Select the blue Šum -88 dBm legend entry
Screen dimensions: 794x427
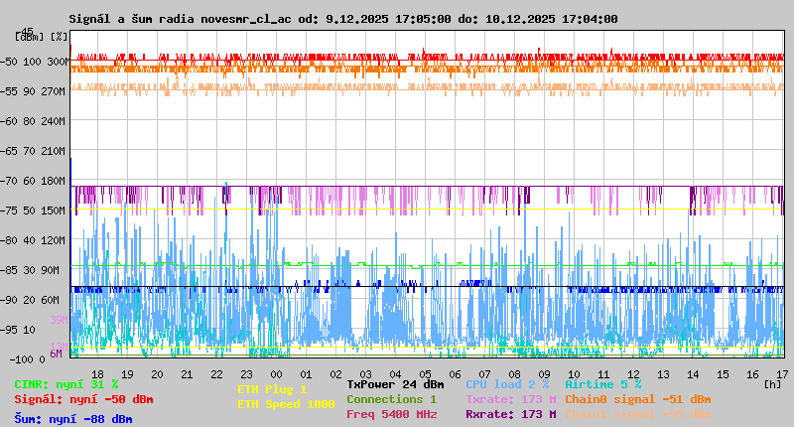[x=72, y=419]
